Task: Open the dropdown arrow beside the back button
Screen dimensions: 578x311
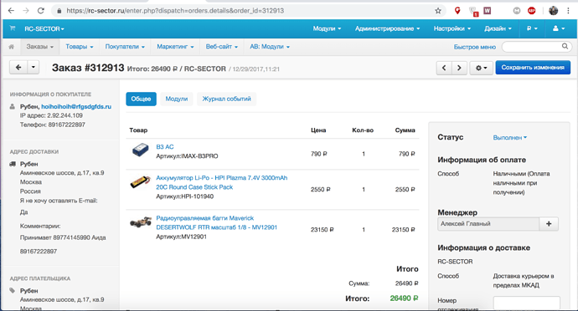Action: point(34,68)
